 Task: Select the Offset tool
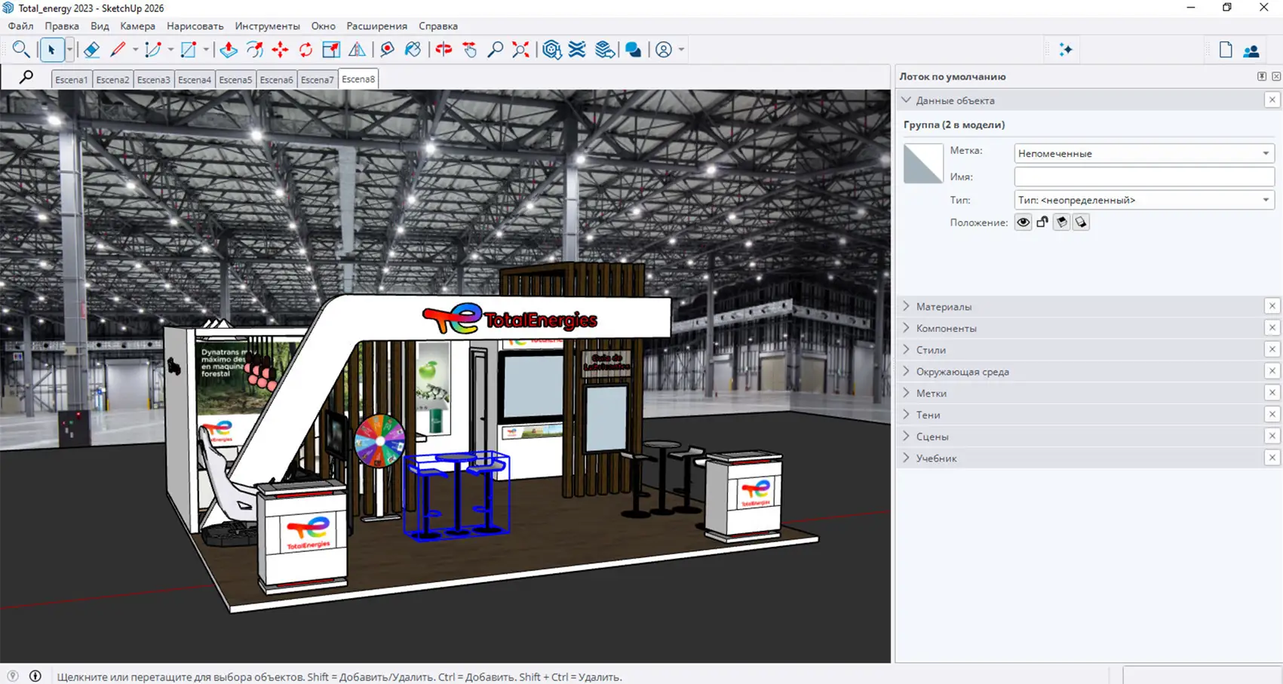pyautogui.click(x=254, y=50)
